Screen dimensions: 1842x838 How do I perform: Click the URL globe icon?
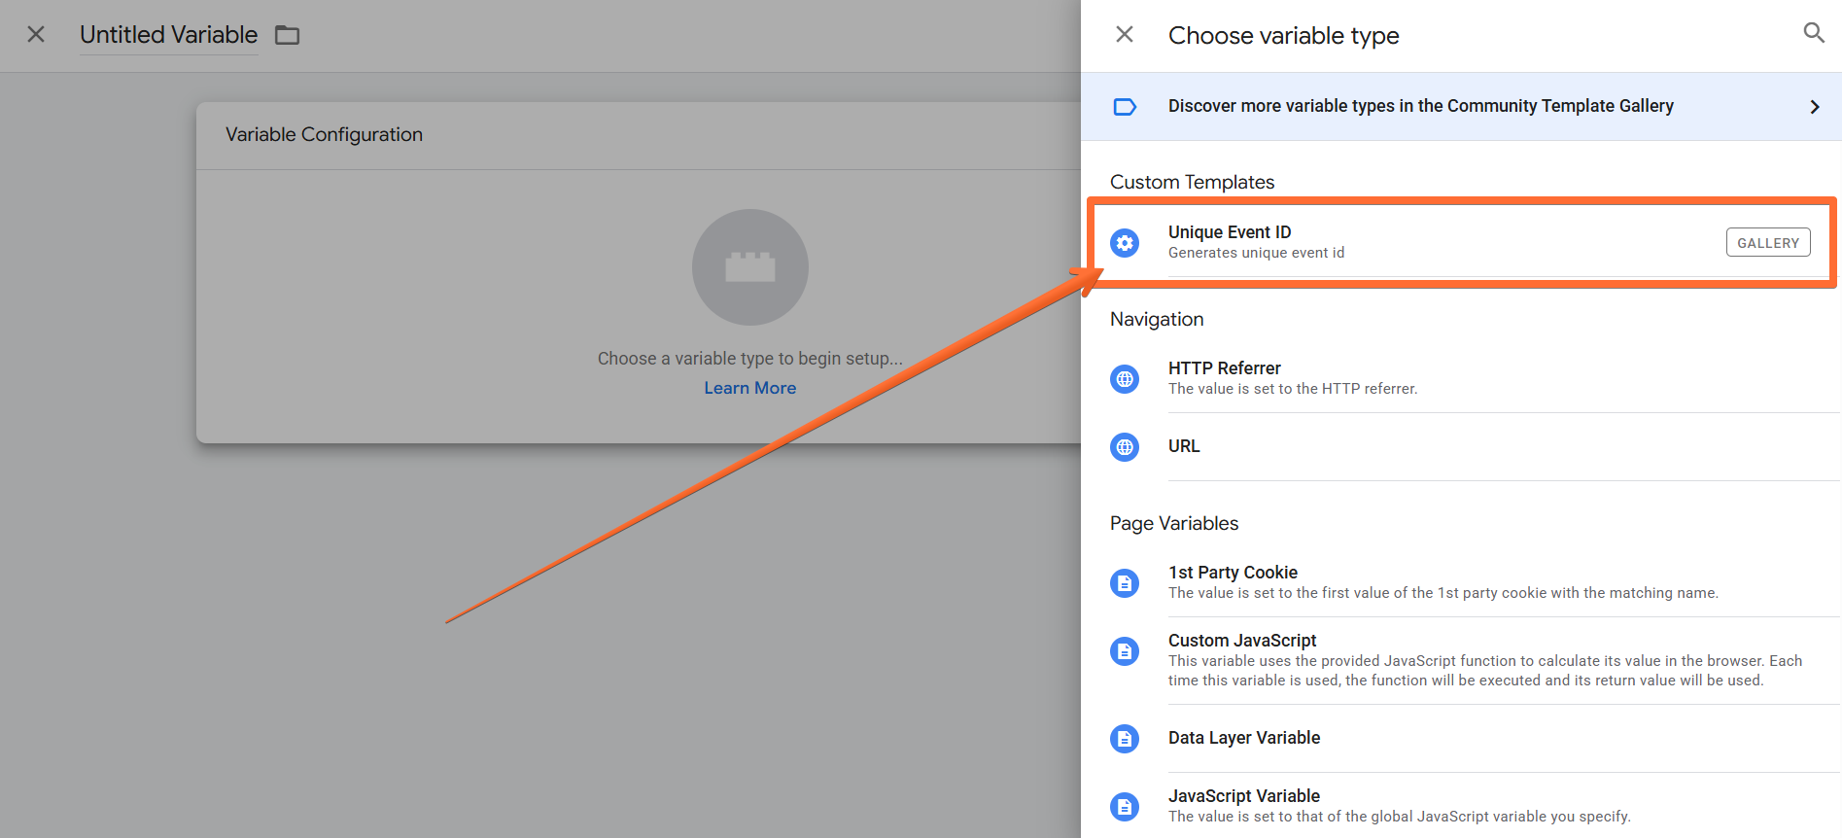tap(1125, 447)
